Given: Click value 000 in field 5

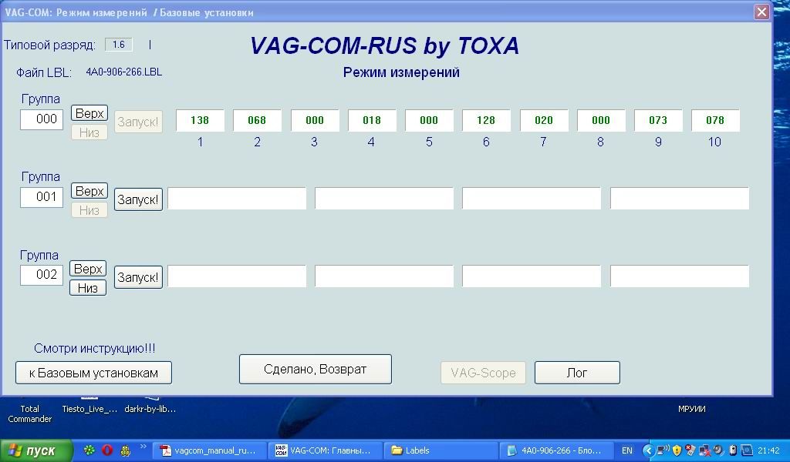Looking at the screenshot, I should tap(429, 121).
